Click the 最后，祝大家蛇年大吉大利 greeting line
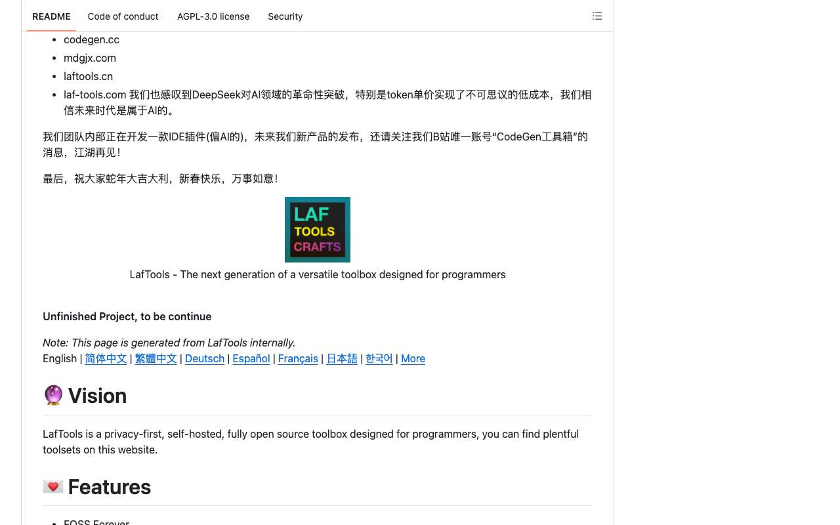Screen dimensions: 840x525 tap(160, 178)
